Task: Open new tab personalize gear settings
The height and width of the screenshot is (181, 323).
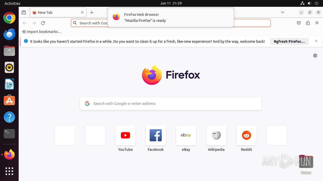Action: click(x=315, y=56)
